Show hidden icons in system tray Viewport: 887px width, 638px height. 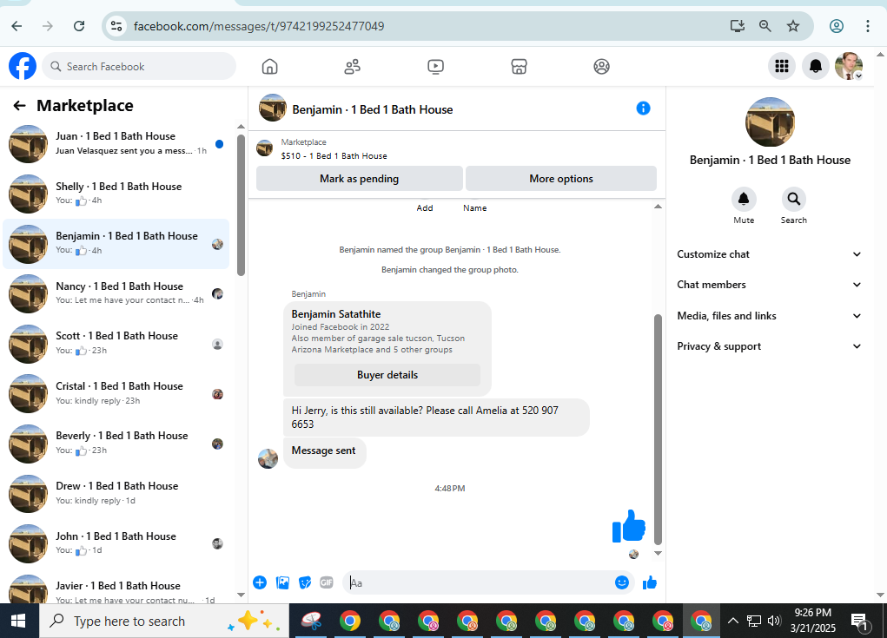pyautogui.click(x=732, y=621)
